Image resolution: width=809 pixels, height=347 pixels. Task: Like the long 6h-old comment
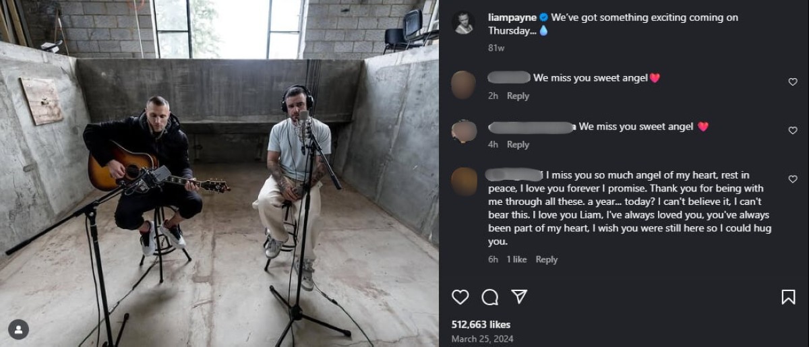793,179
